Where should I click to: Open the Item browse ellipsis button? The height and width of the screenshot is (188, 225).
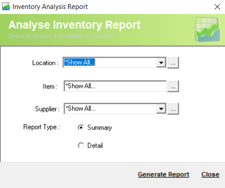[x=173, y=86]
